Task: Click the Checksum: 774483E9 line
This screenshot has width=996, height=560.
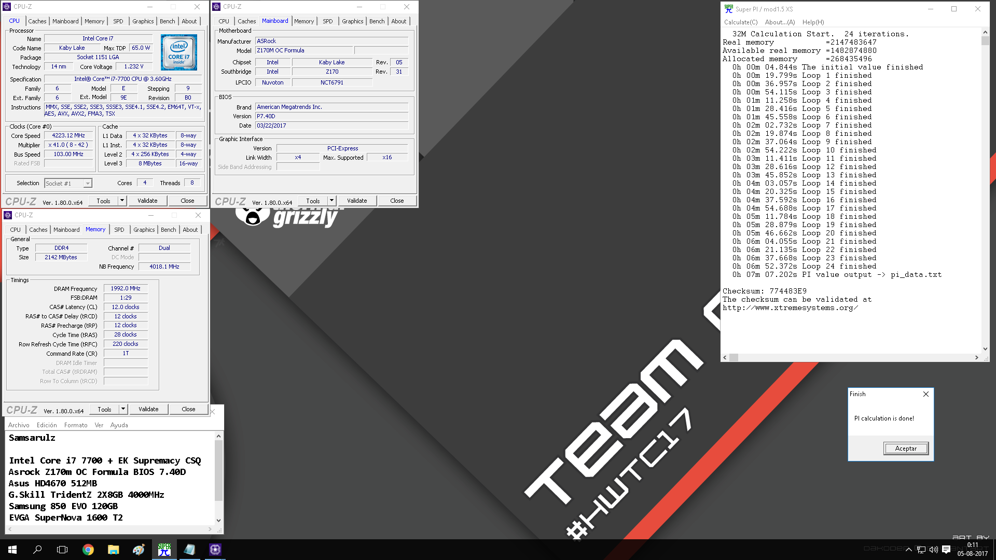Action: click(765, 291)
